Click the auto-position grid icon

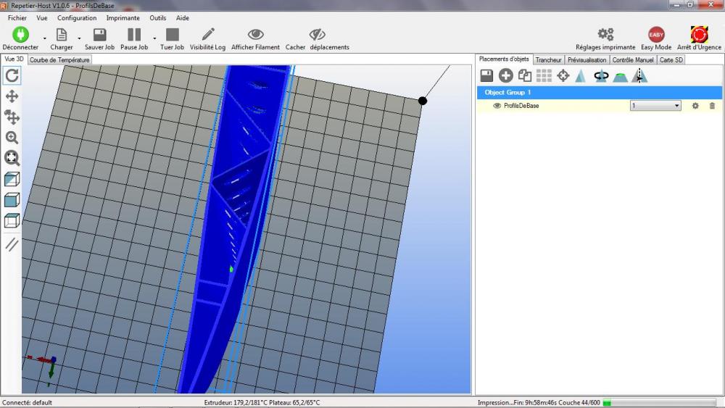[544, 76]
